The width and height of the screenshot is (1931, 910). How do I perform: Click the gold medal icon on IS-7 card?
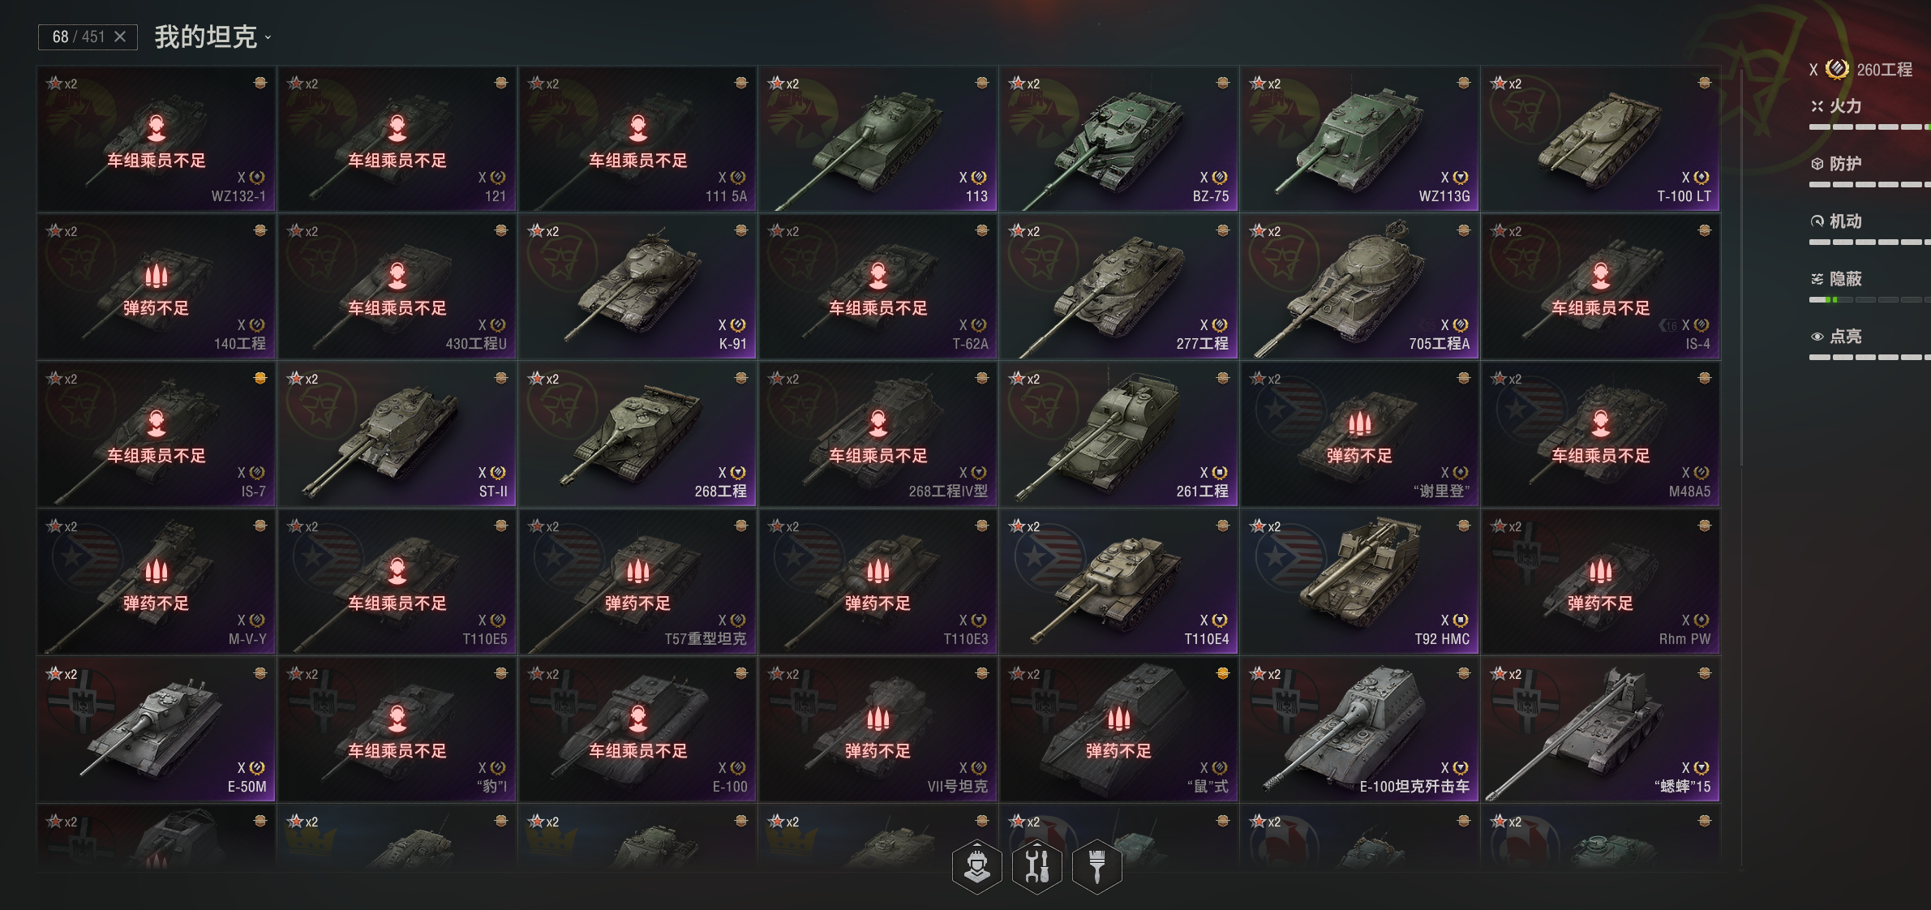click(x=260, y=378)
